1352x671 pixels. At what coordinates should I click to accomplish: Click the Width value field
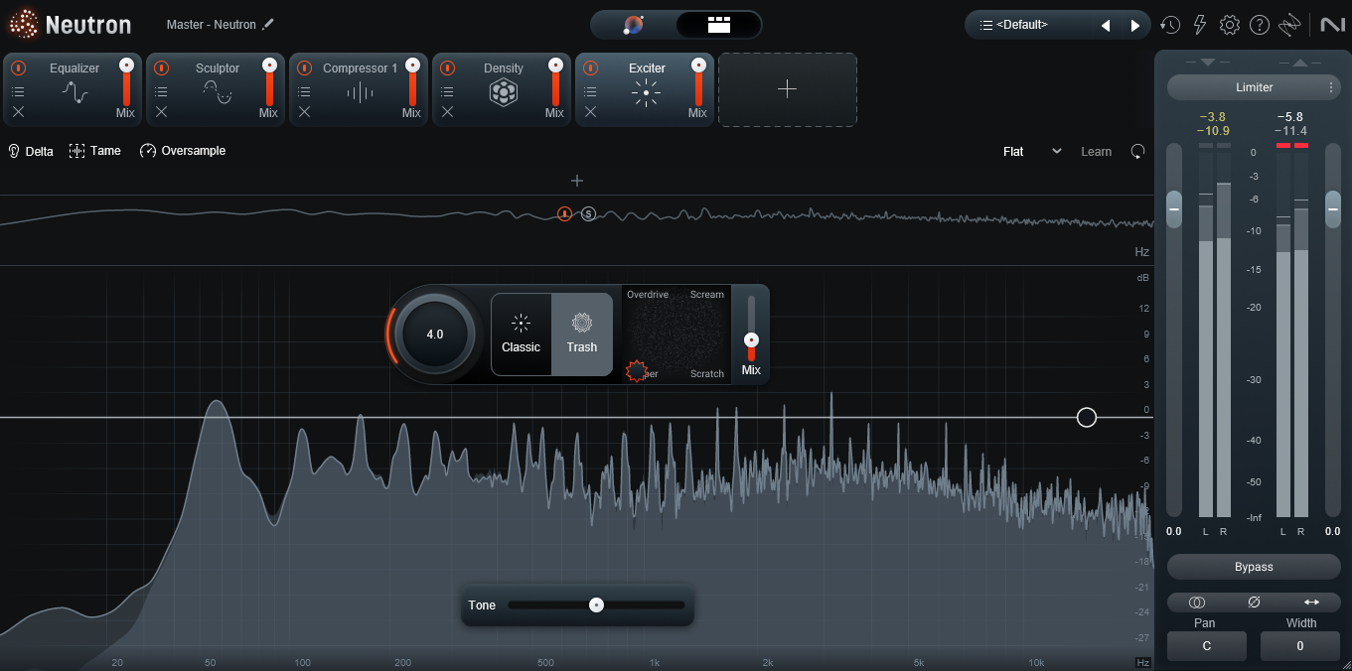click(1300, 646)
